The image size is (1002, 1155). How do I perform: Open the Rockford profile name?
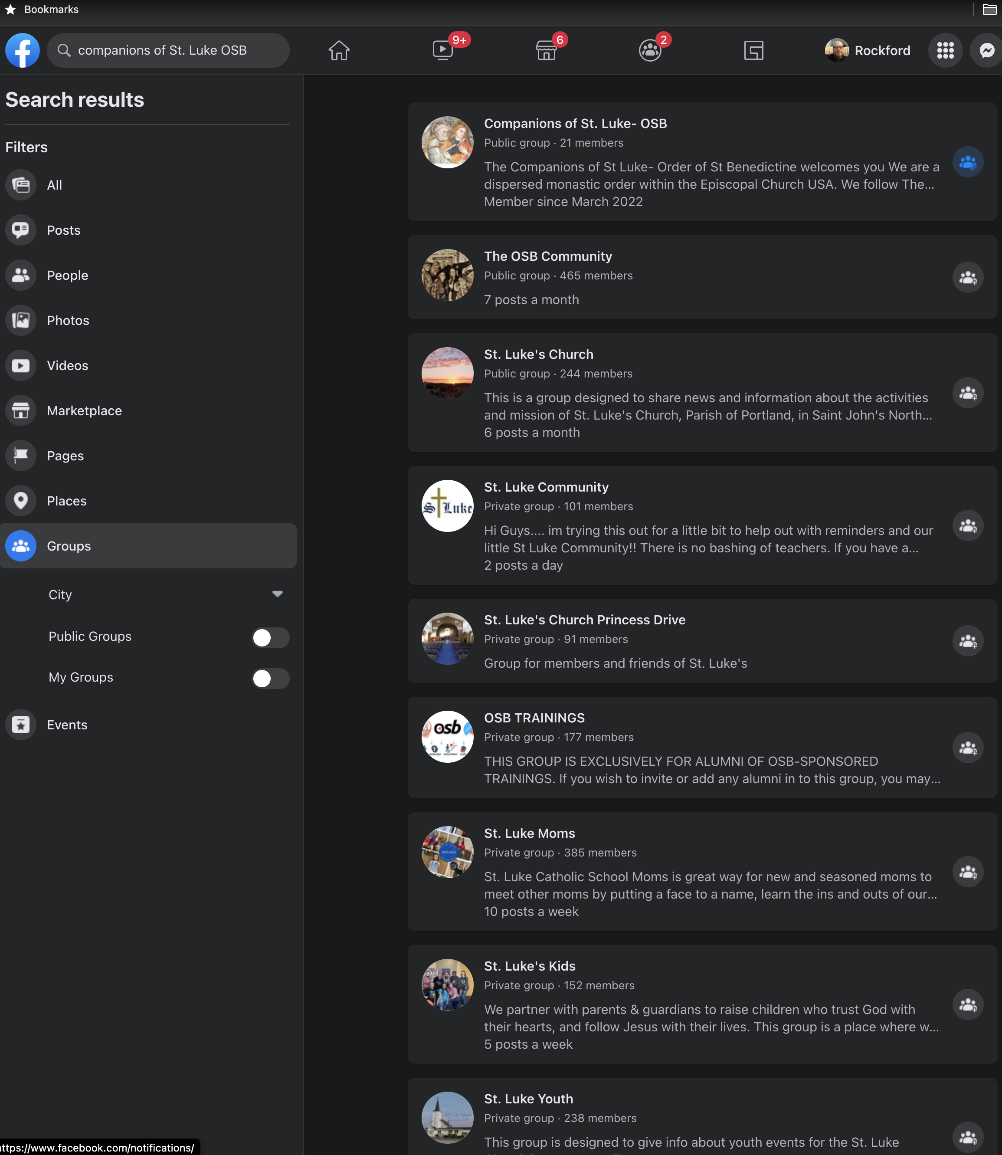(882, 50)
